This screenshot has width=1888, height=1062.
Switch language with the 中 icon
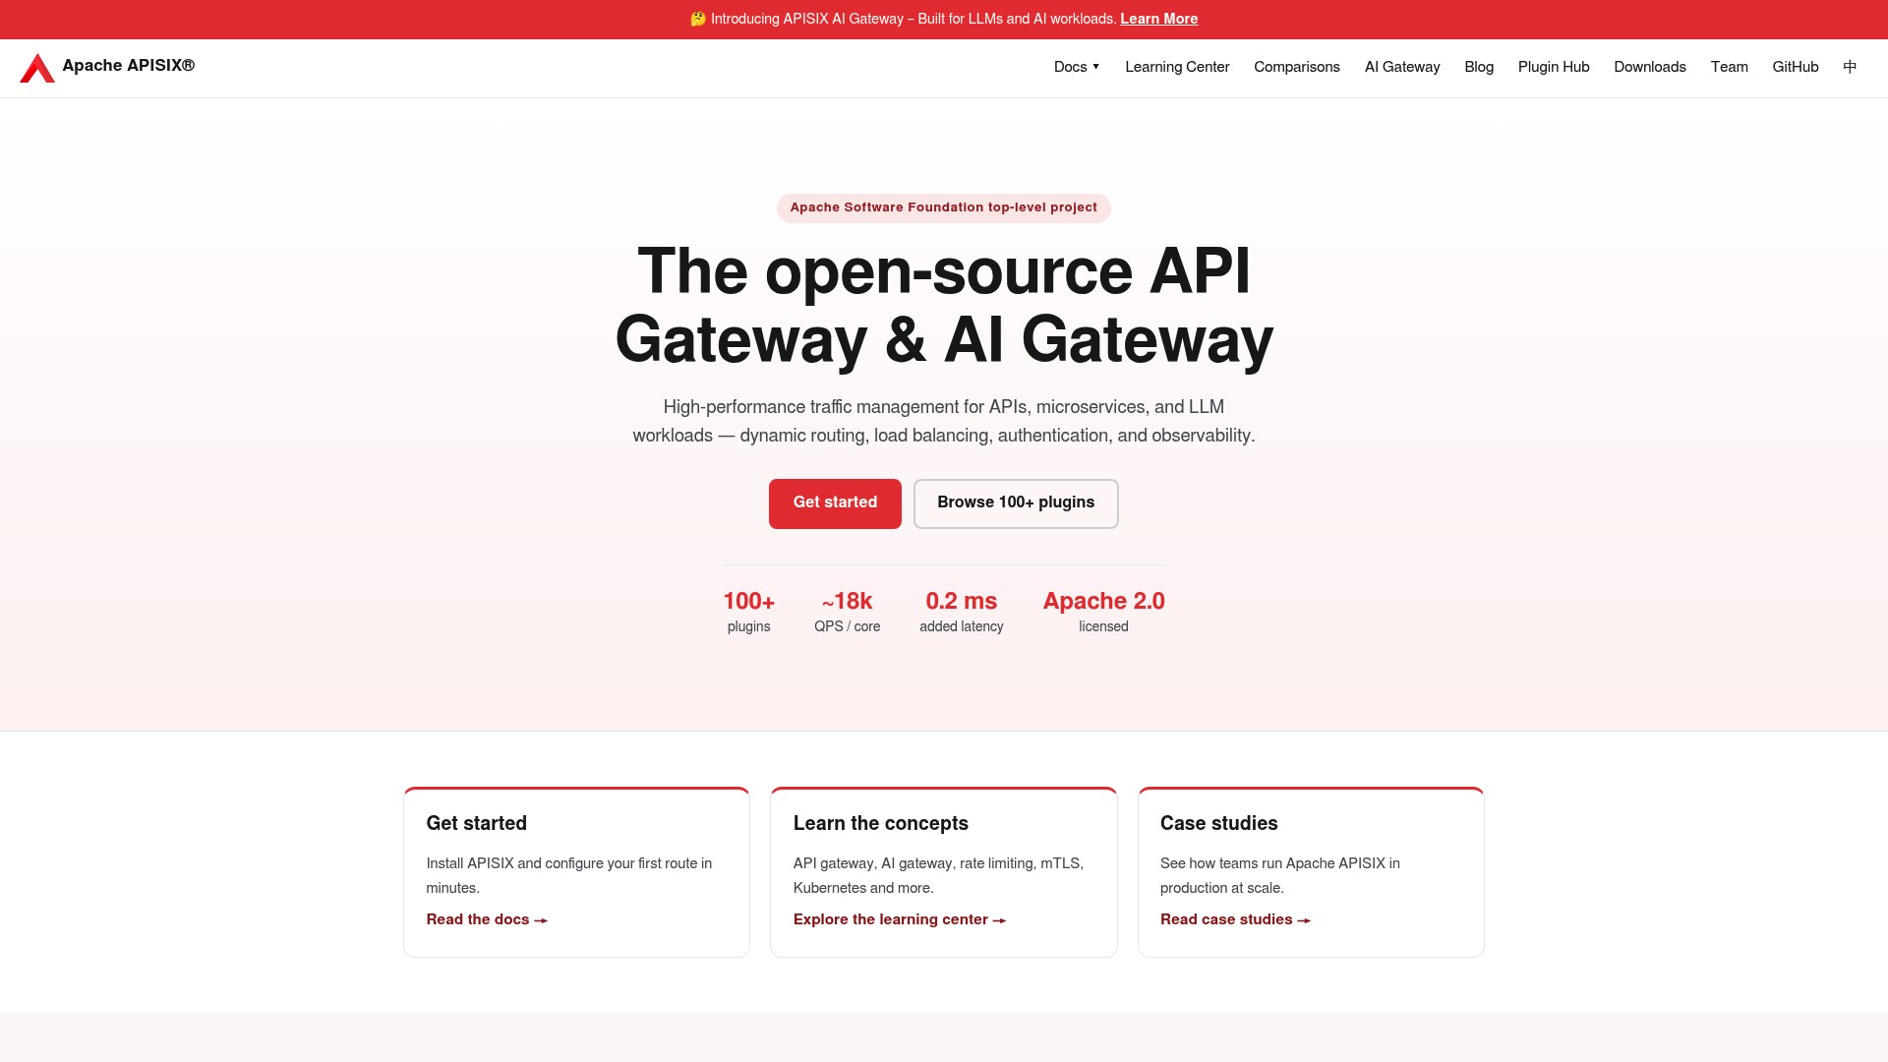coord(1850,67)
